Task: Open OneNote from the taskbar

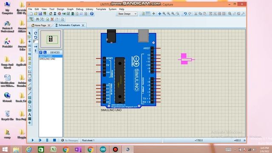Action: (x=78, y=149)
